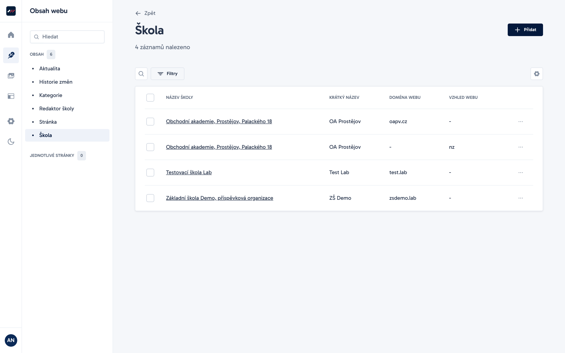Open the Filtry filter dropdown
This screenshot has height=353, width=565.
167,74
